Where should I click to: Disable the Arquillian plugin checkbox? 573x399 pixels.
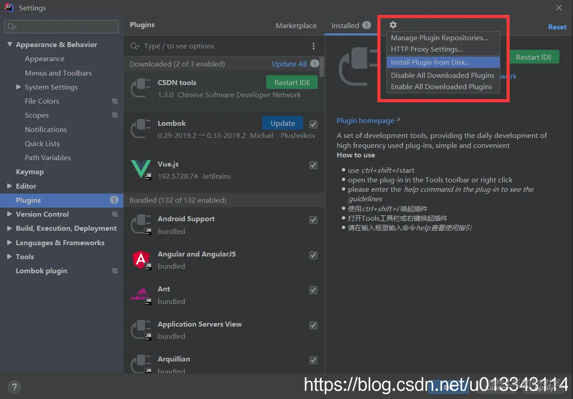tap(313, 360)
